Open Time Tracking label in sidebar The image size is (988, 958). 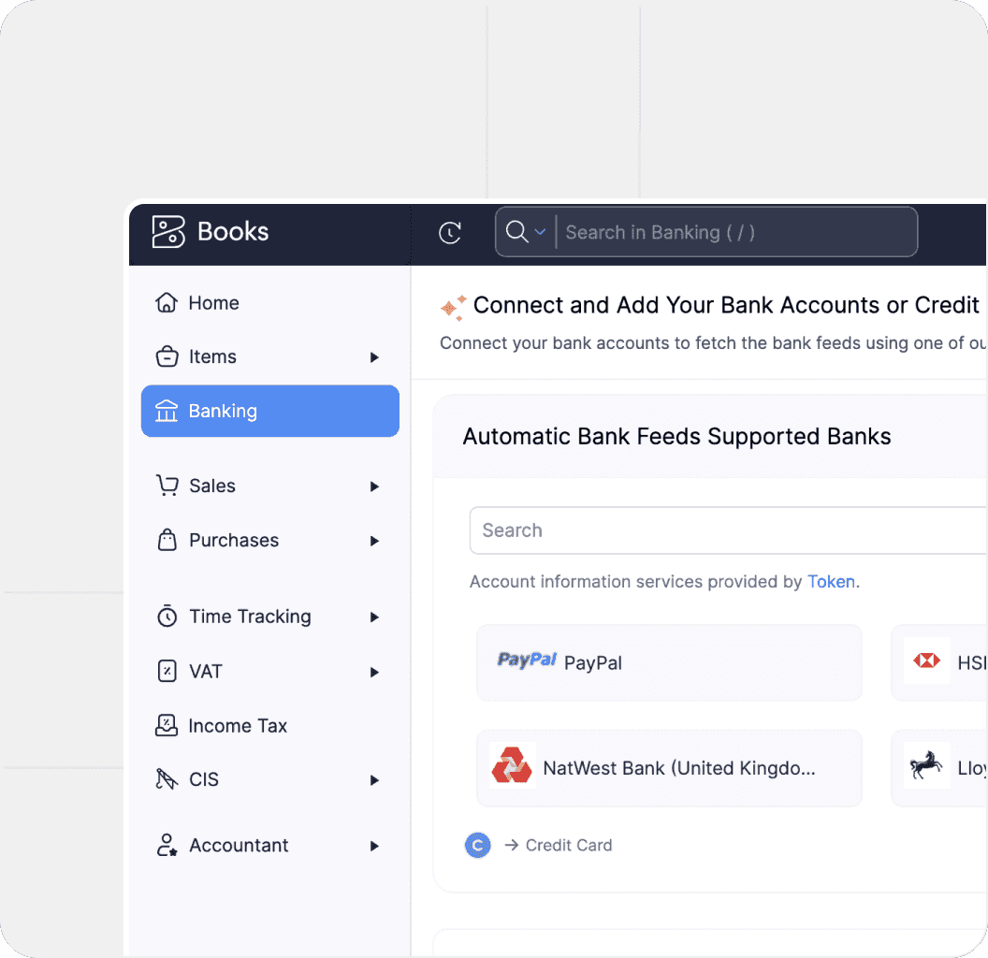point(250,617)
